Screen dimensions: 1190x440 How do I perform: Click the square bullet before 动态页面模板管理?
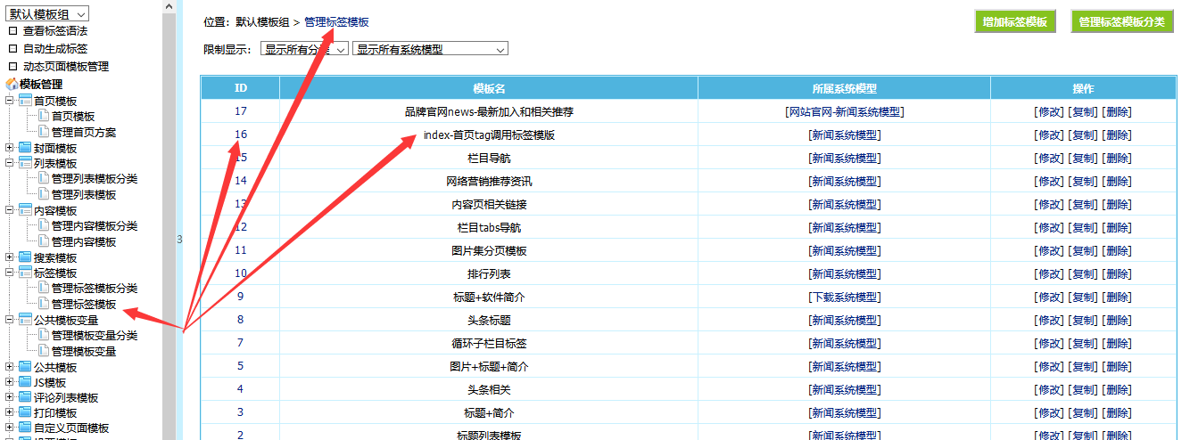(x=12, y=66)
